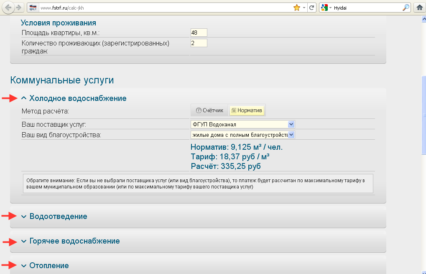This screenshot has width=426, height=274.
Task: Click the Норматив: 9,125 м³ / чел. value
Action: tap(237, 147)
